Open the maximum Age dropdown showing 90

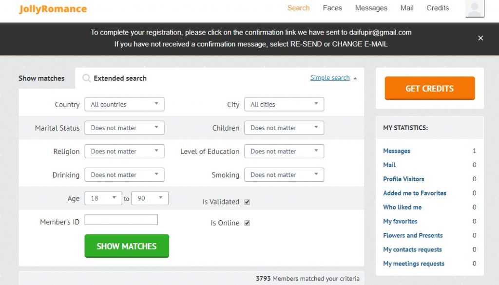[150, 198]
